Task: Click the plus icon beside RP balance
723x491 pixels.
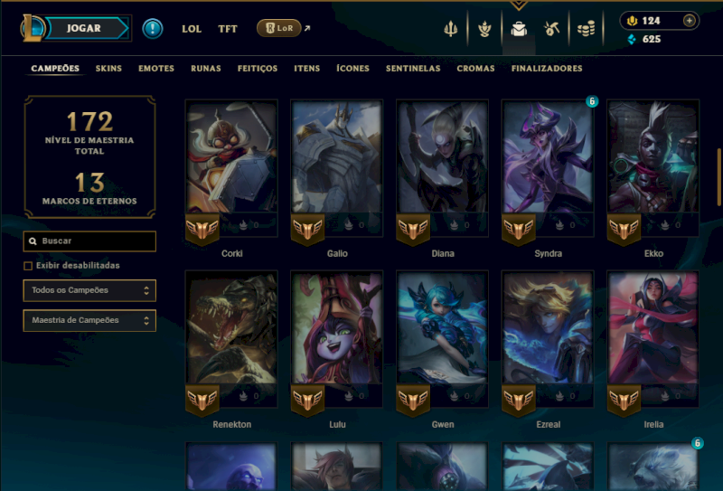Action: point(689,21)
